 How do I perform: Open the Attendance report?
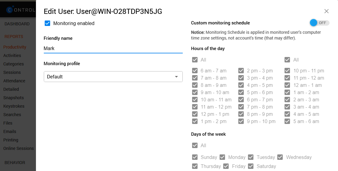[14, 81]
